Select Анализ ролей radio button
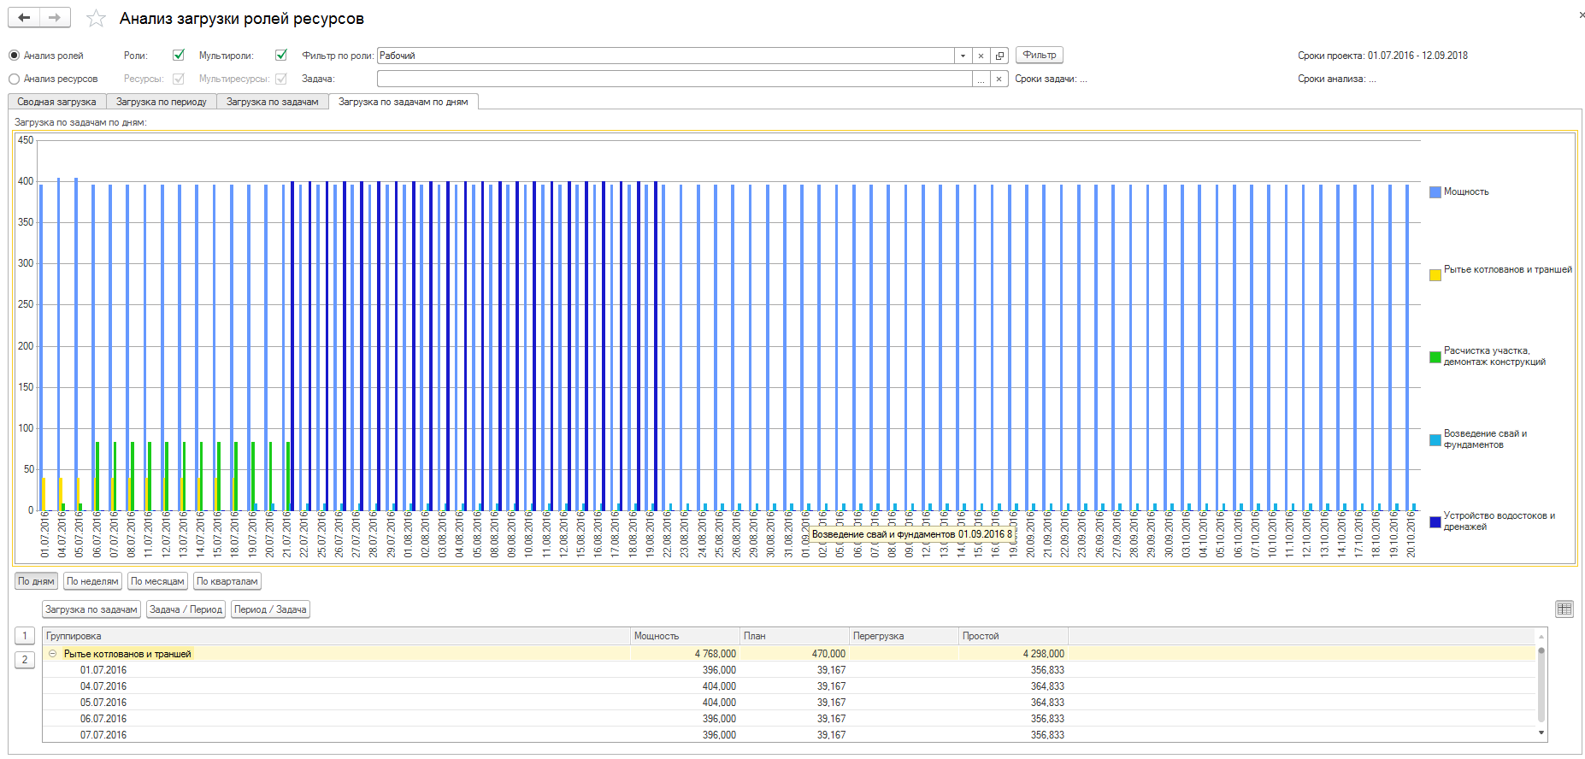 point(14,56)
